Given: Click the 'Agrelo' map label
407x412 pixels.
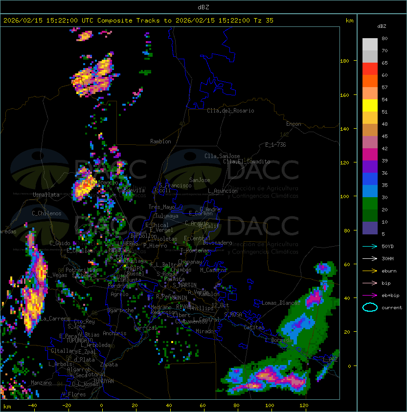Looking at the screenshot, I should tap(119, 294).
